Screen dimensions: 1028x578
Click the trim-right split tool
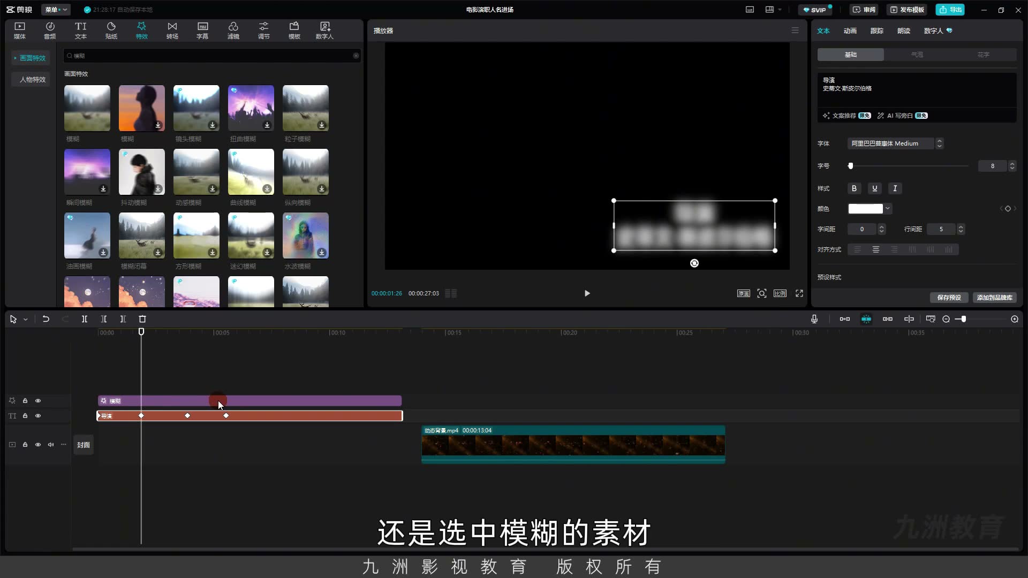tap(123, 319)
